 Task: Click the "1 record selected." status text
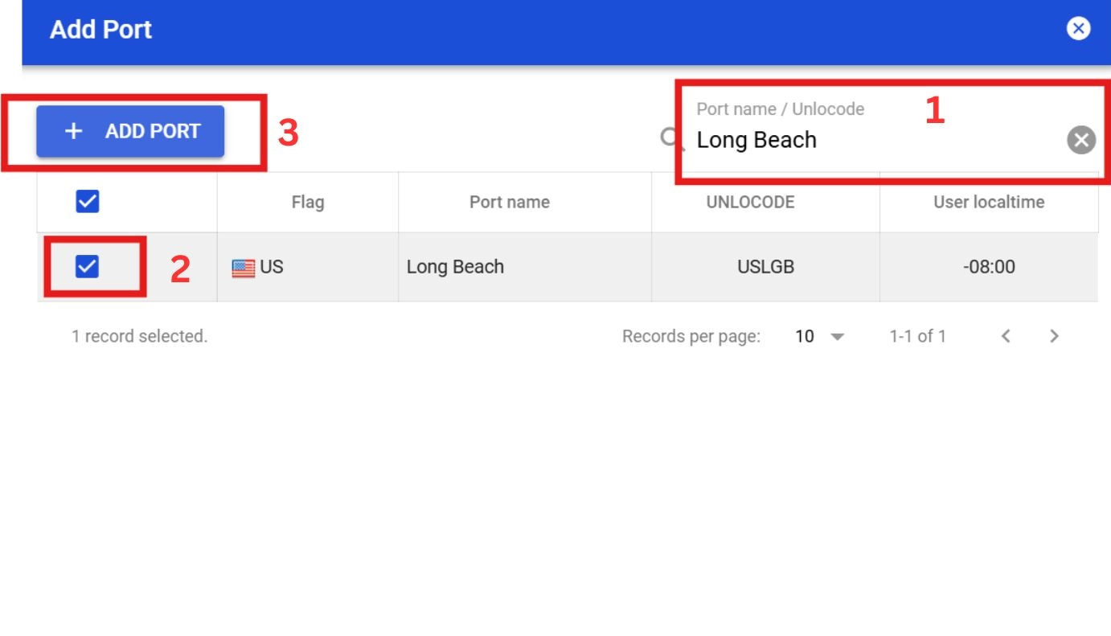click(139, 336)
